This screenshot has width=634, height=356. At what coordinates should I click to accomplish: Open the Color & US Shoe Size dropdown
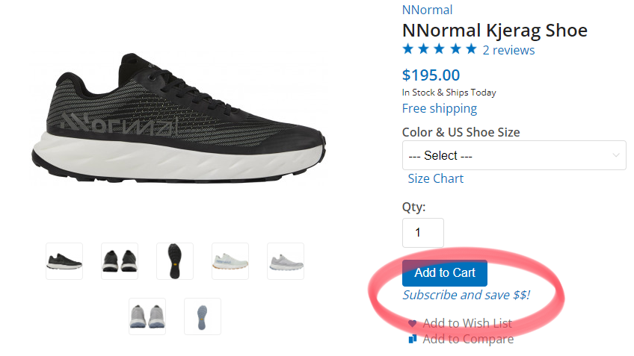(514, 155)
